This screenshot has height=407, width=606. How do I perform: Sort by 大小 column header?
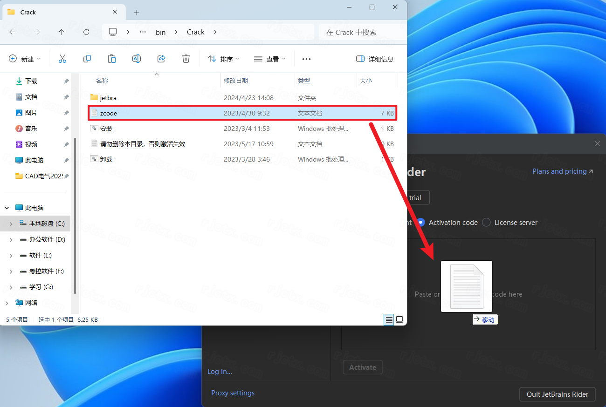(x=366, y=81)
